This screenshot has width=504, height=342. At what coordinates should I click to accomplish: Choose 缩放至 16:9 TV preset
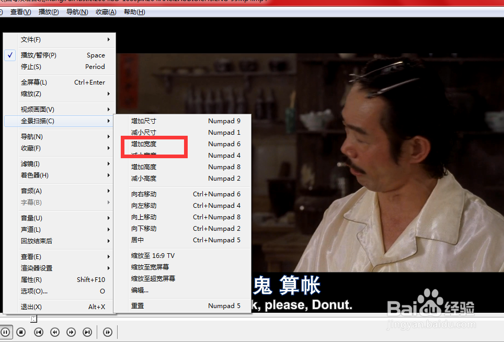coord(182,256)
